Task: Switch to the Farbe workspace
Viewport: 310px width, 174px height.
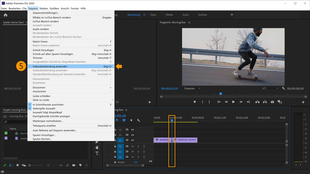Action: pyautogui.click(x=153, y=15)
